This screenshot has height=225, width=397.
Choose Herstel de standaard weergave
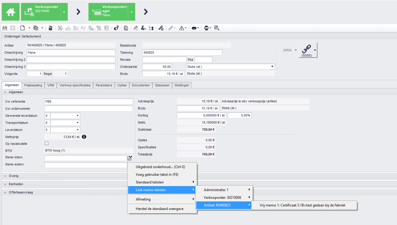[x=162, y=209]
